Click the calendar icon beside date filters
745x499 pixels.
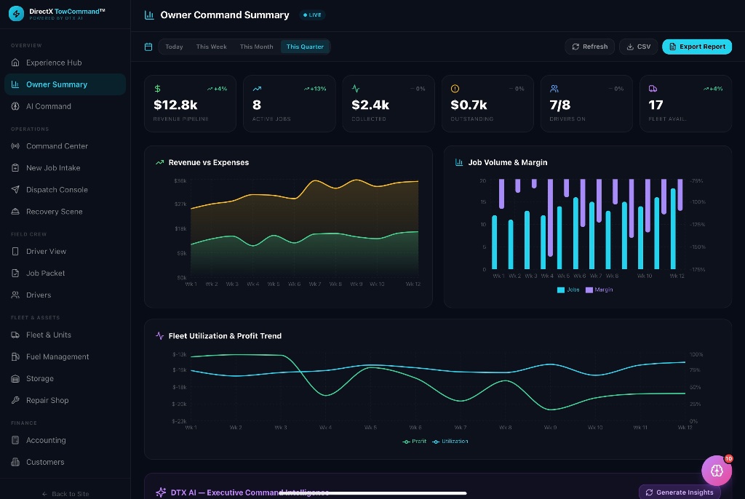click(x=148, y=47)
